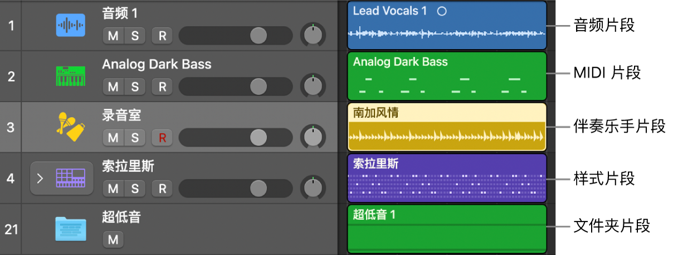Solo the 音频 1 track
The width and height of the screenshot is (673, 255).
pos(135,36)
